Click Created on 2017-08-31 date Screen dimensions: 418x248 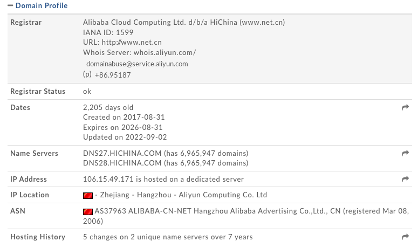124,117
